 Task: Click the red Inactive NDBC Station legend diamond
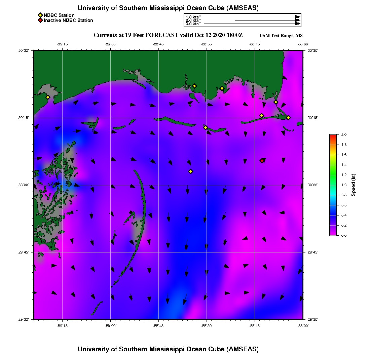coord(40,21)
